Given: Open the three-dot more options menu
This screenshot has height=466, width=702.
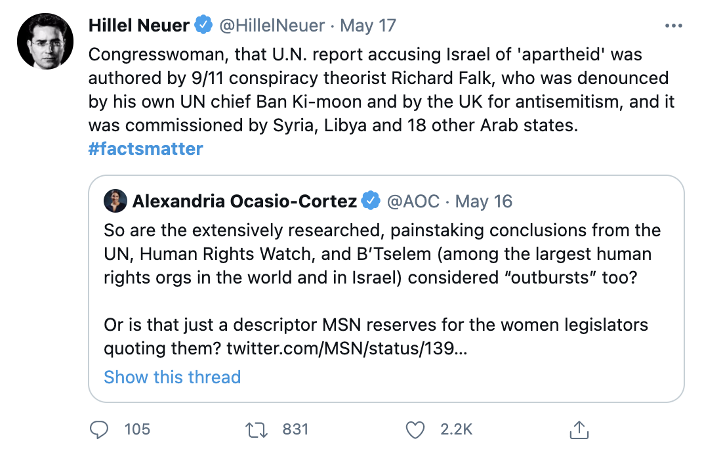Looking at the screenshot, I should (674, 26).
